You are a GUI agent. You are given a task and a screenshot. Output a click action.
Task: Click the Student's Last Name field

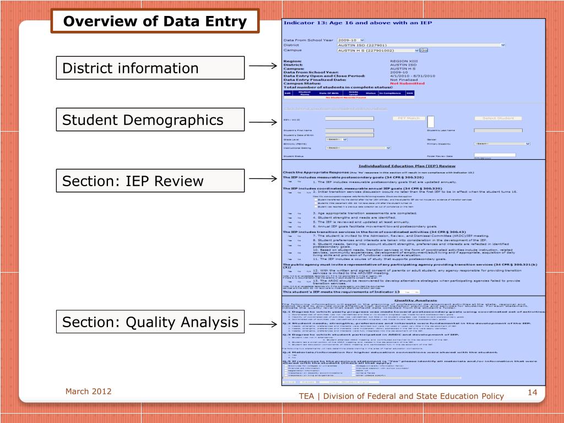[498, 130]
